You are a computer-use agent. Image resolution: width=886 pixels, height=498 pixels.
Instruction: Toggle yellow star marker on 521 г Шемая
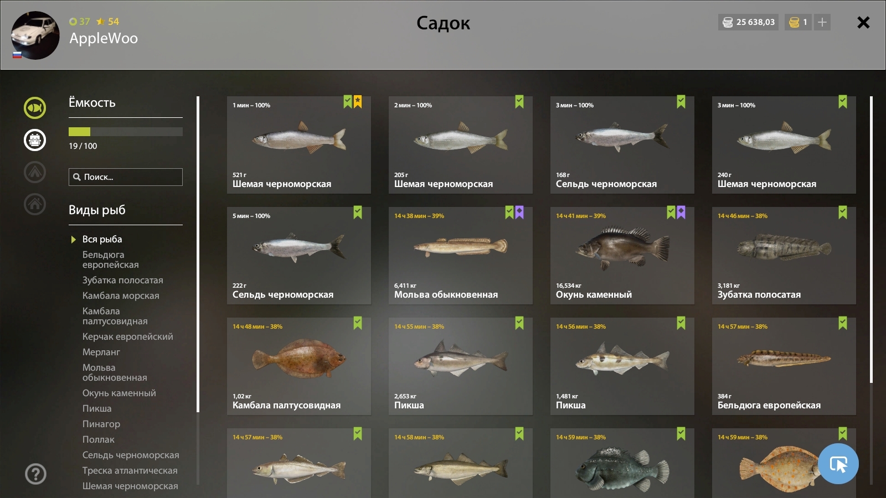358,102
